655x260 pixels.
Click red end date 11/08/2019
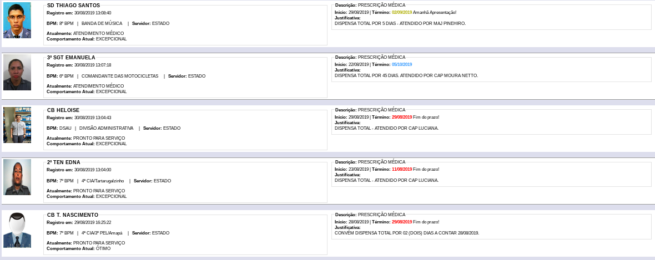click(x=402, y=170)
